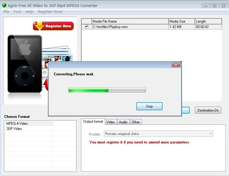Select MPEG-4 Video format
229x176 pixels.
pyautogui.click(x=29, y=123)
